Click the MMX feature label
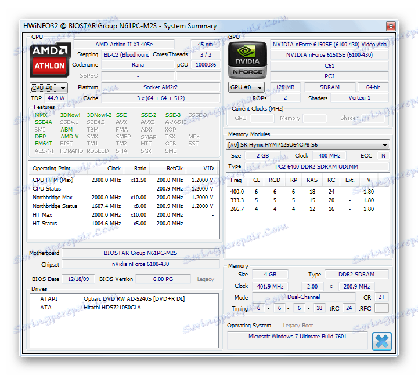 pyautogui.click(x=41, y=115)
